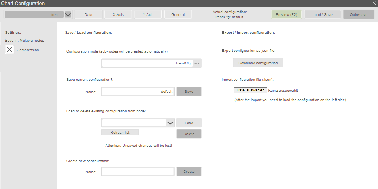Image resolution: width=378 pixels, height=189 pixels.
Task: Open the trend1 selector dropdown arrow
Action: pos(68,15)
